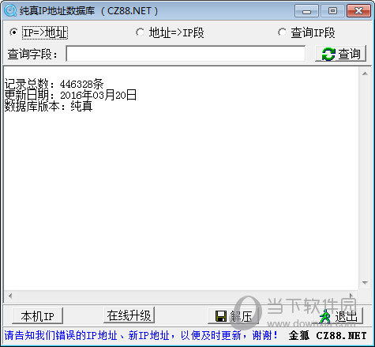
Task: Click the magnifier app icon in title bar
Action: coord(10,10)
